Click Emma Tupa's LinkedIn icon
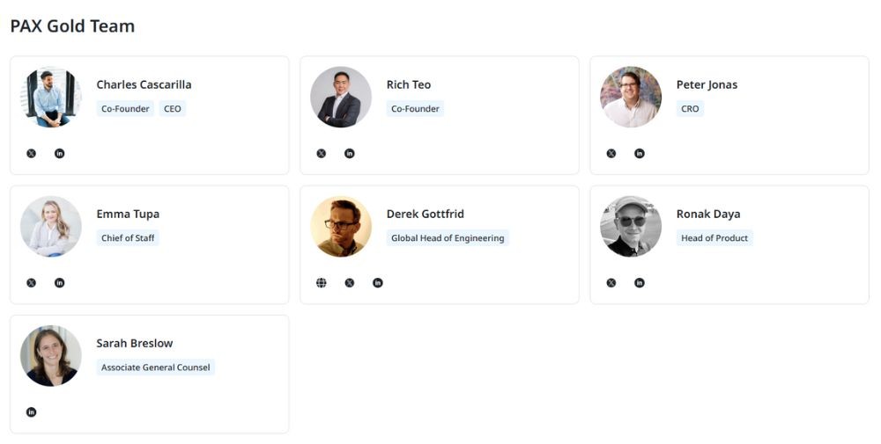Viewport: 881px width, 444px height. 60,283
